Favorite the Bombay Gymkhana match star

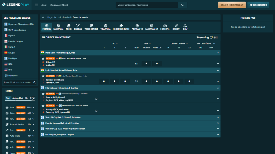pos(43,76)
